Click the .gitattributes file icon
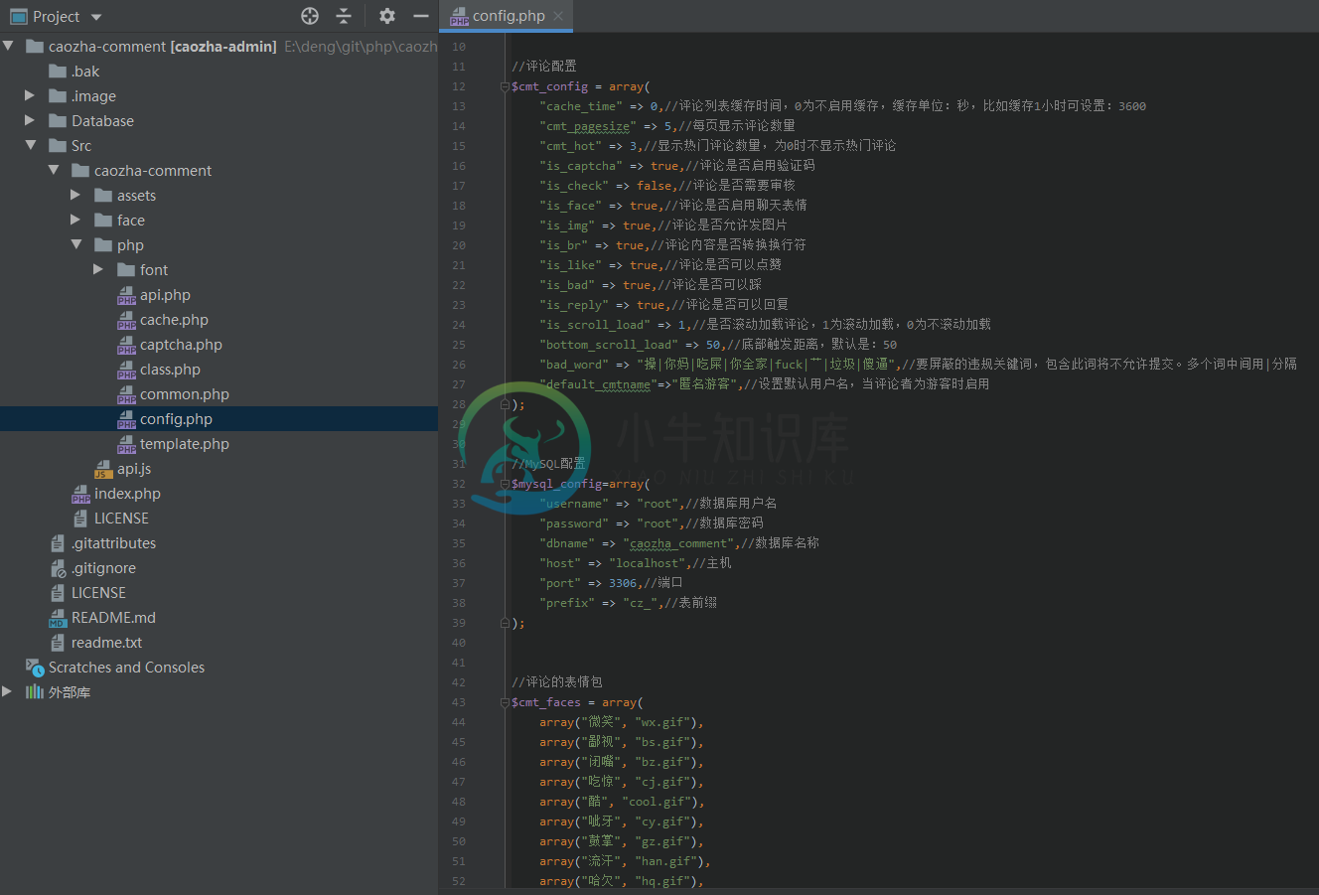1319x895 pixels. (x=58, y=543)
